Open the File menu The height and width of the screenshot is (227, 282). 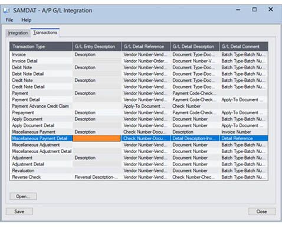pyautogui.click(x=9, y=20)
